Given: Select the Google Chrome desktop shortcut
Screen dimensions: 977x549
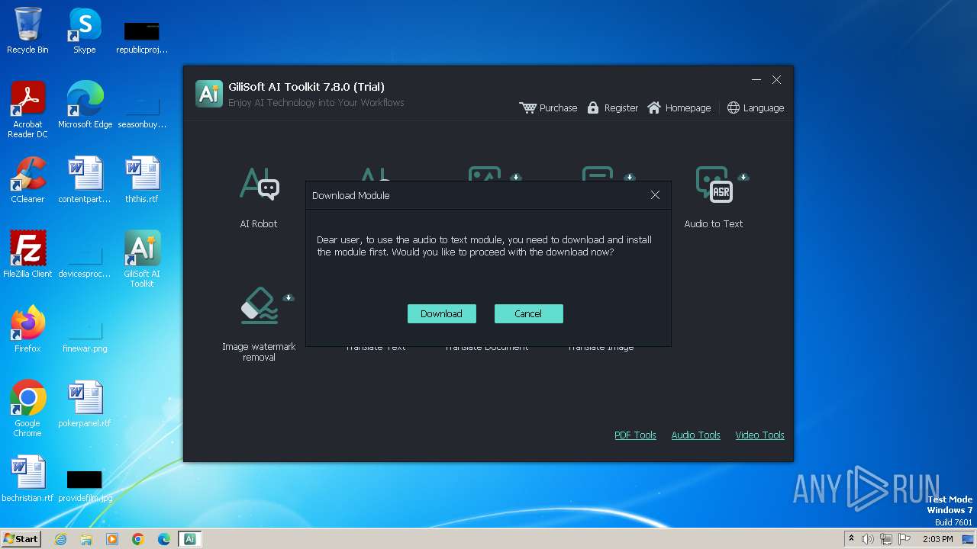Looking at the screenshot, I should 27,409.
